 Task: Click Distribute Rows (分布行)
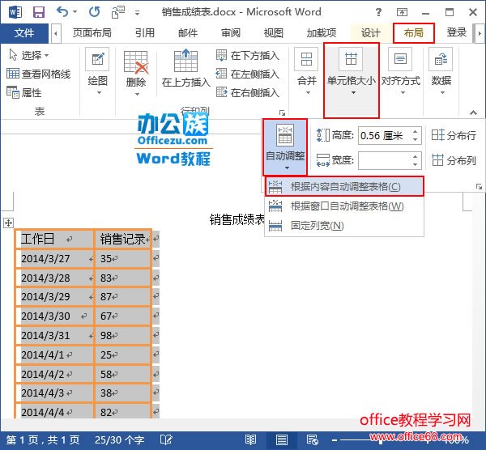(x=454, y=135)
